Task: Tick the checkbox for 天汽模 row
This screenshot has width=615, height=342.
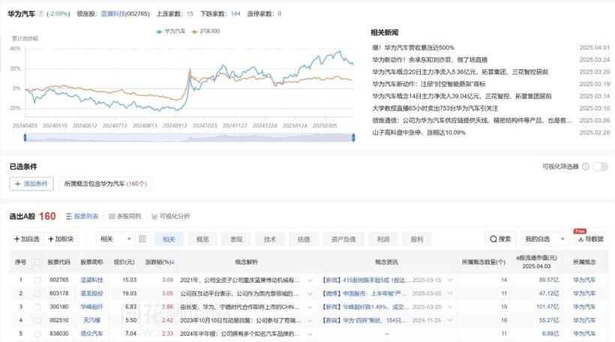Action: (37, 320)
